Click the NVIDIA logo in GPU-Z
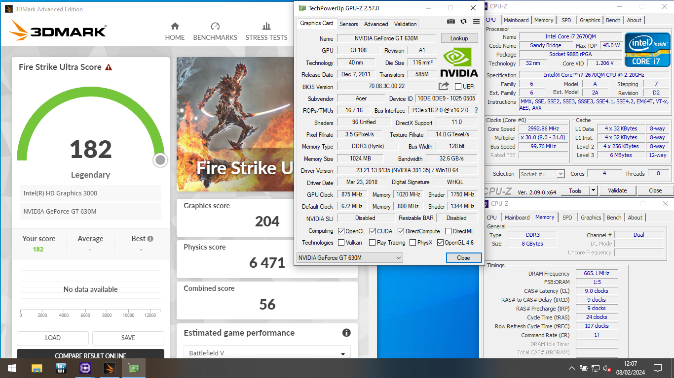This screenshot has height=378, width=674. 459,62
